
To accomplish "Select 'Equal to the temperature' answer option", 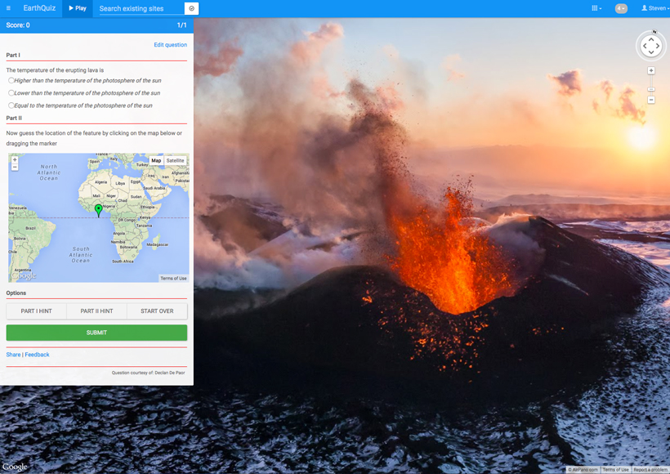I will point(11,105).
